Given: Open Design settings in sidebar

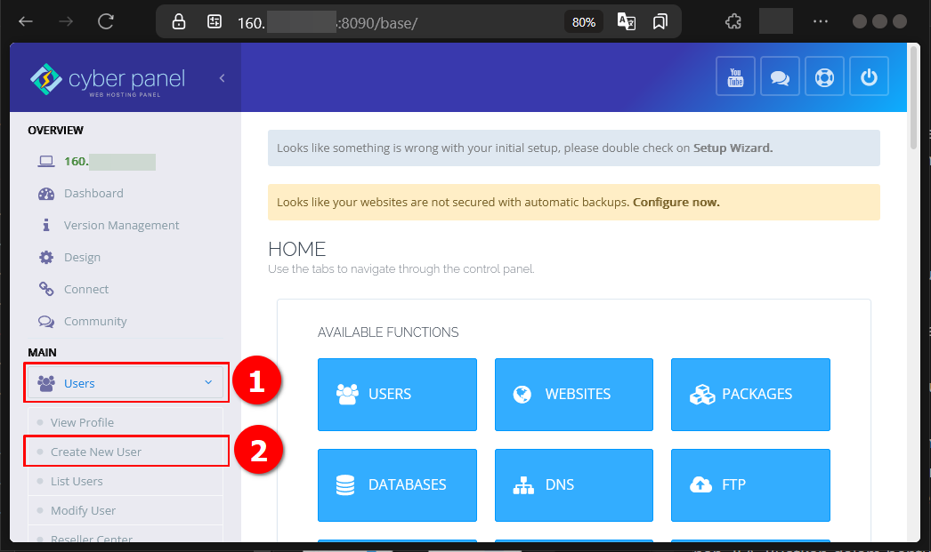Looking at the screenshot, I should [82, 257].
